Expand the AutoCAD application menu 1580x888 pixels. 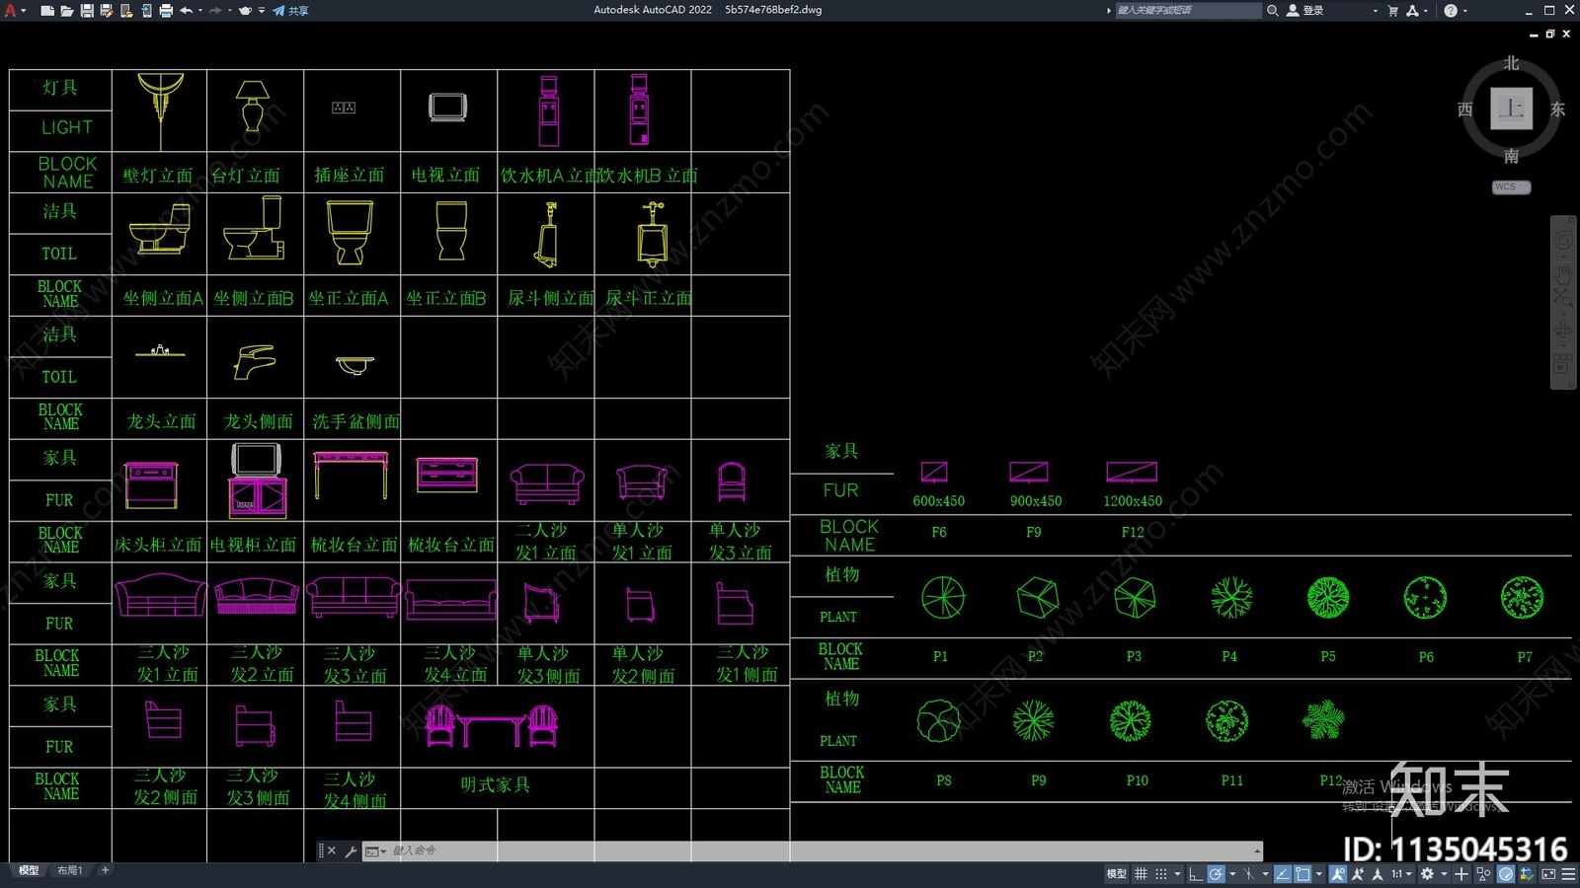(14, 11)
